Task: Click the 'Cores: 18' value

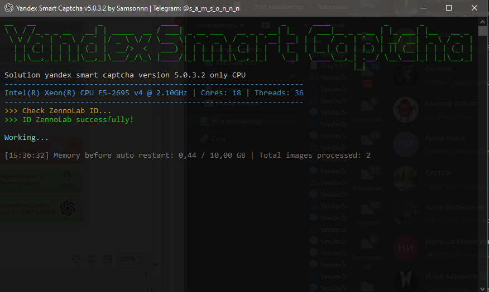Action: pos(221,93)
